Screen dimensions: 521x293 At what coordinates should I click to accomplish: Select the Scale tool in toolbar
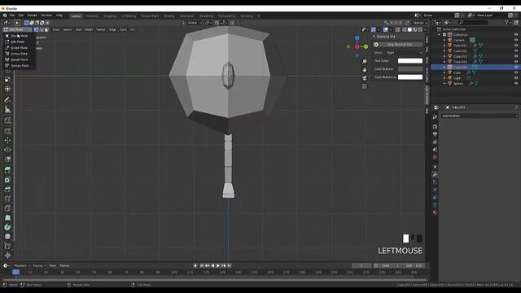[x=7, y=80]
